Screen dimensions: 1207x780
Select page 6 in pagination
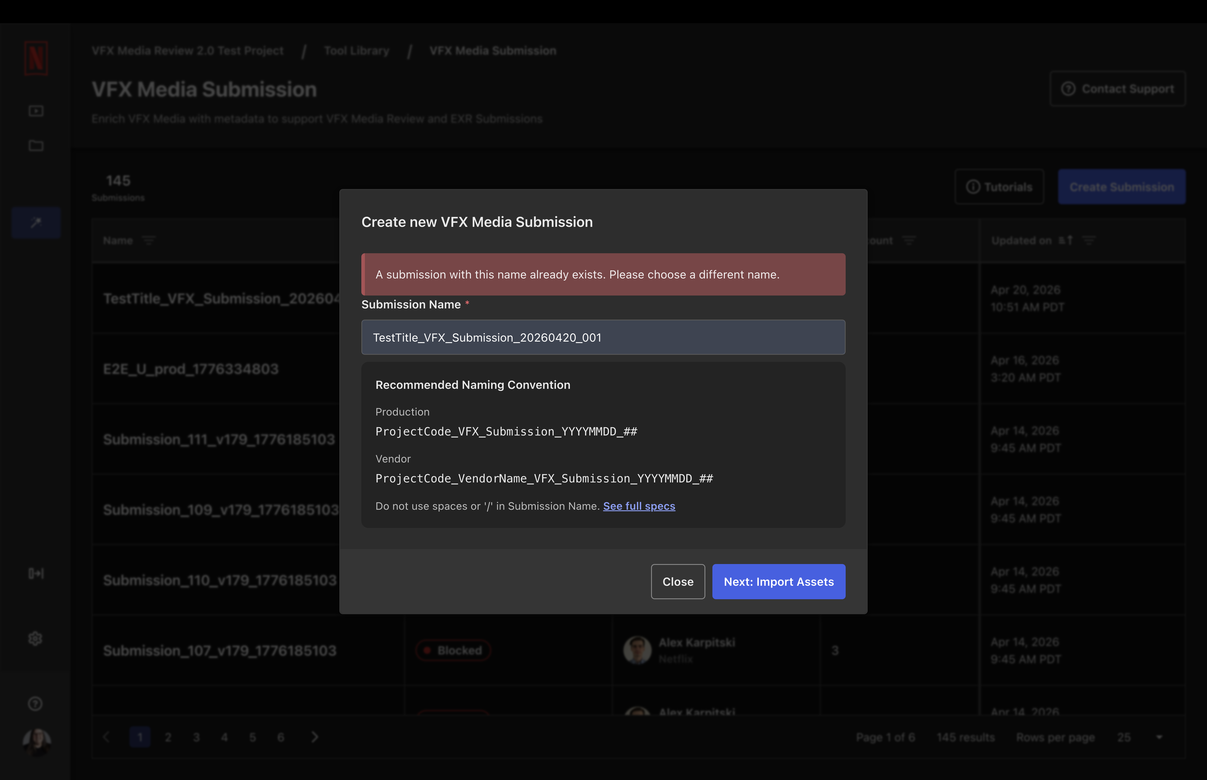point(281,737)
